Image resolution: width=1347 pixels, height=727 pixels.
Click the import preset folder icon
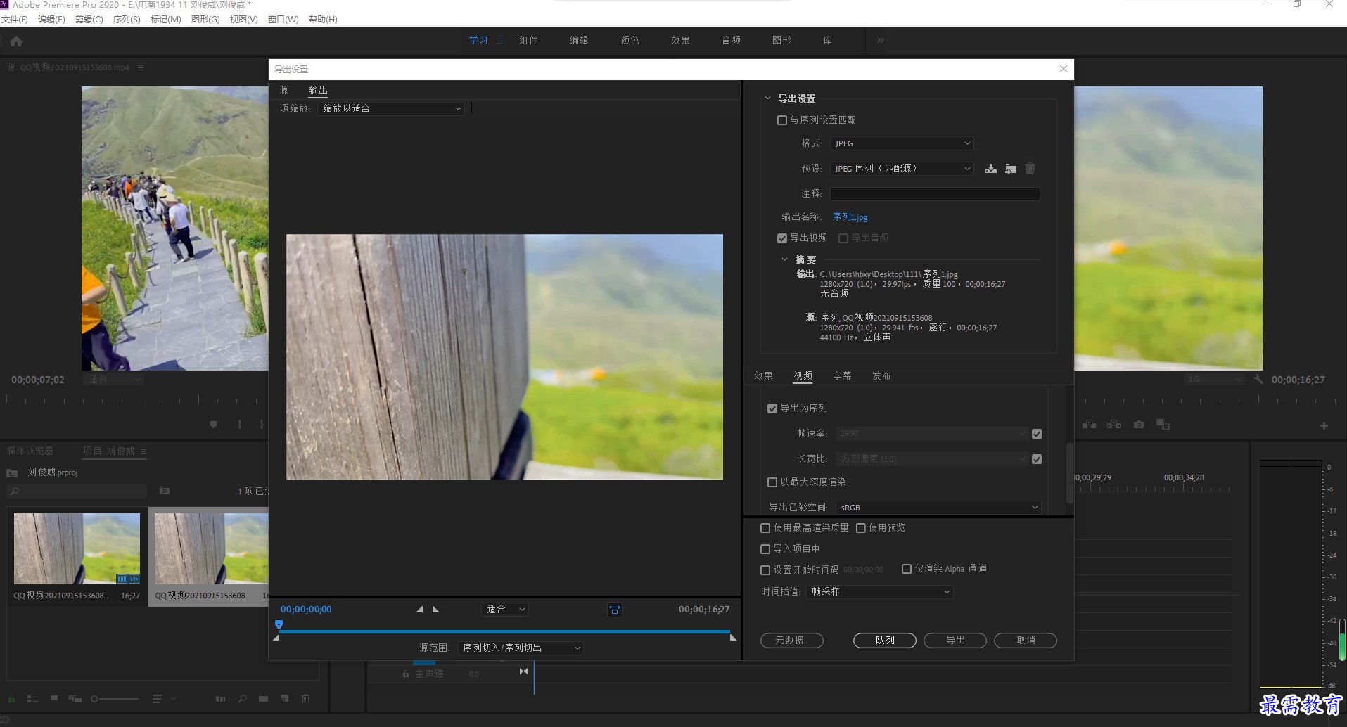[1011, 169]
